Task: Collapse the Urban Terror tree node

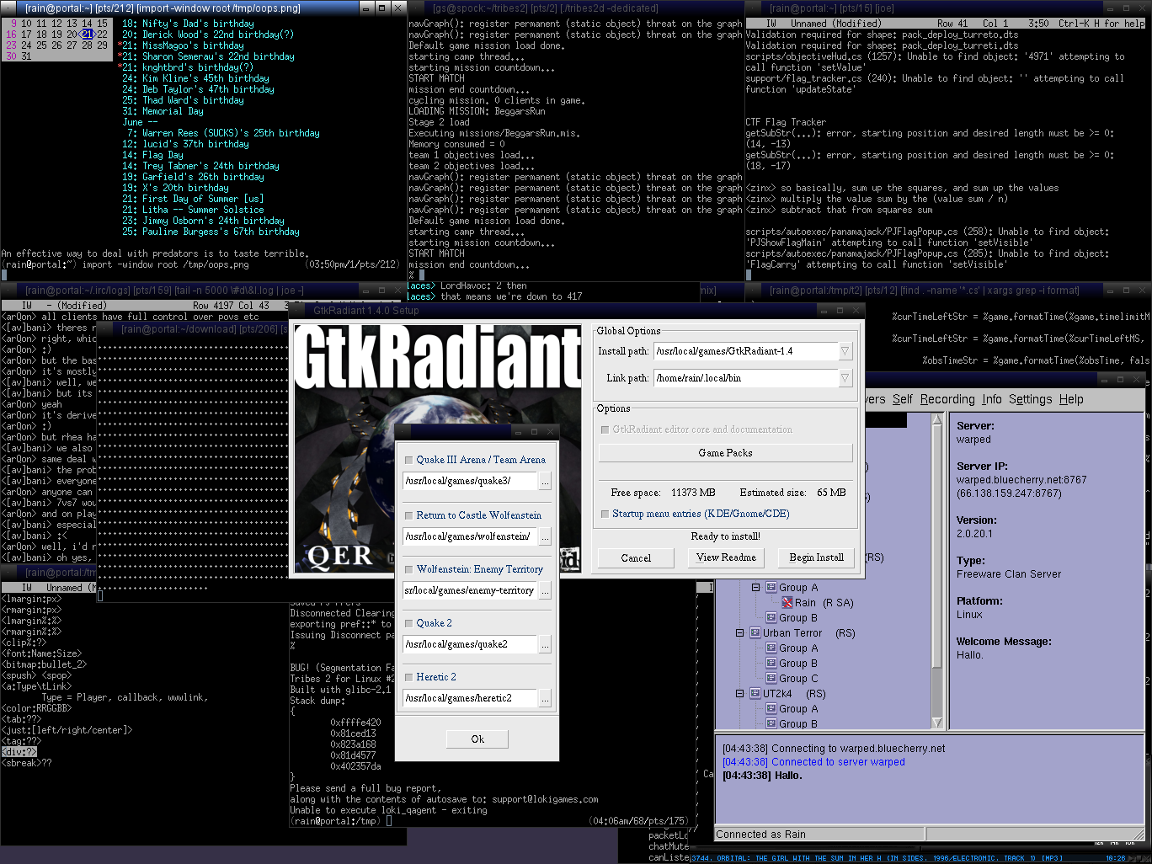Action: tap(739, 632)
